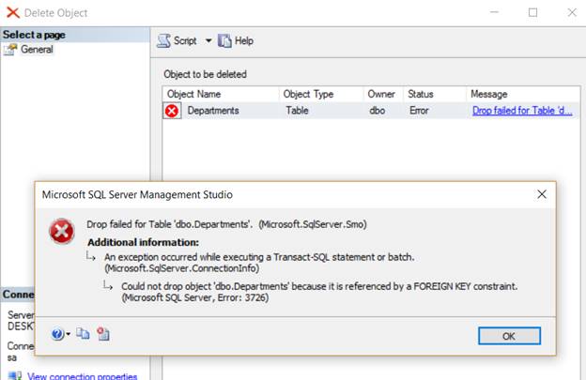Open the 'Drop failed for Table' link
Viewport: 586px width, 380px height.
point(521,111)
